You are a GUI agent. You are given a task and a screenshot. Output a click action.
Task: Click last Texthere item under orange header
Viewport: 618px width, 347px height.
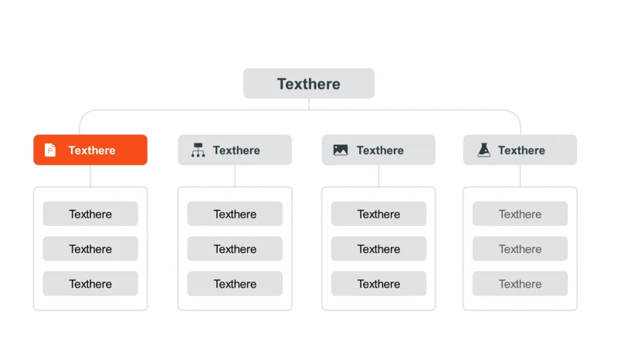(x=90, y=284)
